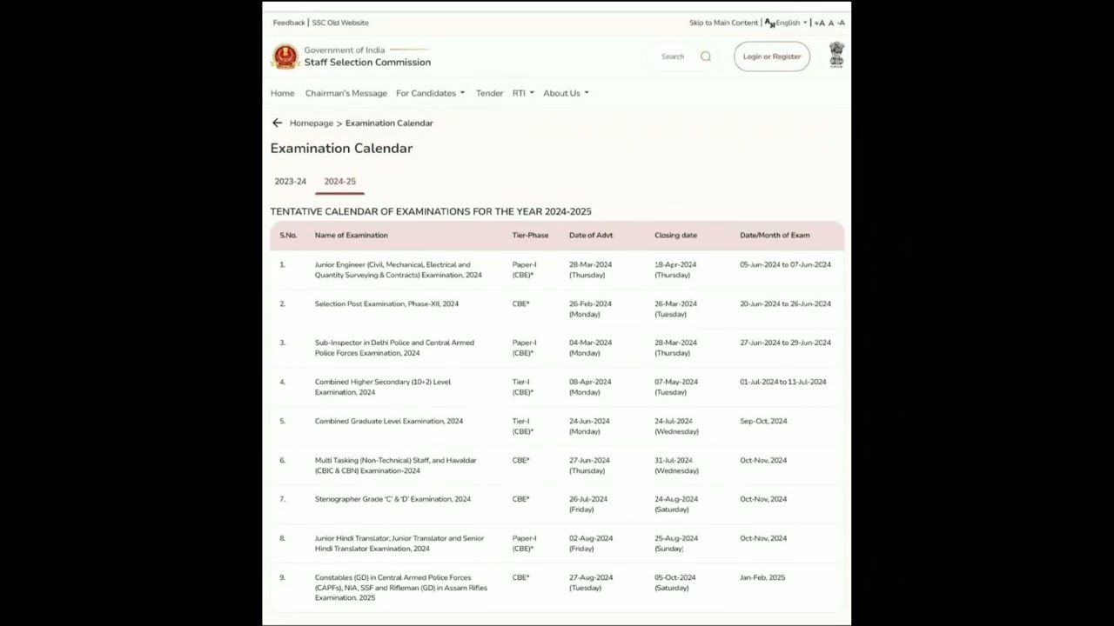Click closing date 18-Apr-2024 (Thursday)
The width and height of the screenshot is (1114, 626).
tap(675, 270)
